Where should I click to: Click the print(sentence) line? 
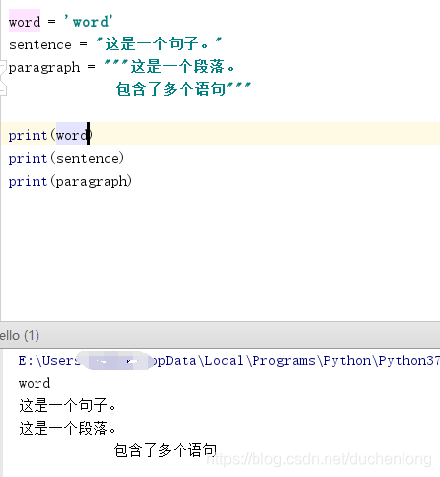pos(66,158)
